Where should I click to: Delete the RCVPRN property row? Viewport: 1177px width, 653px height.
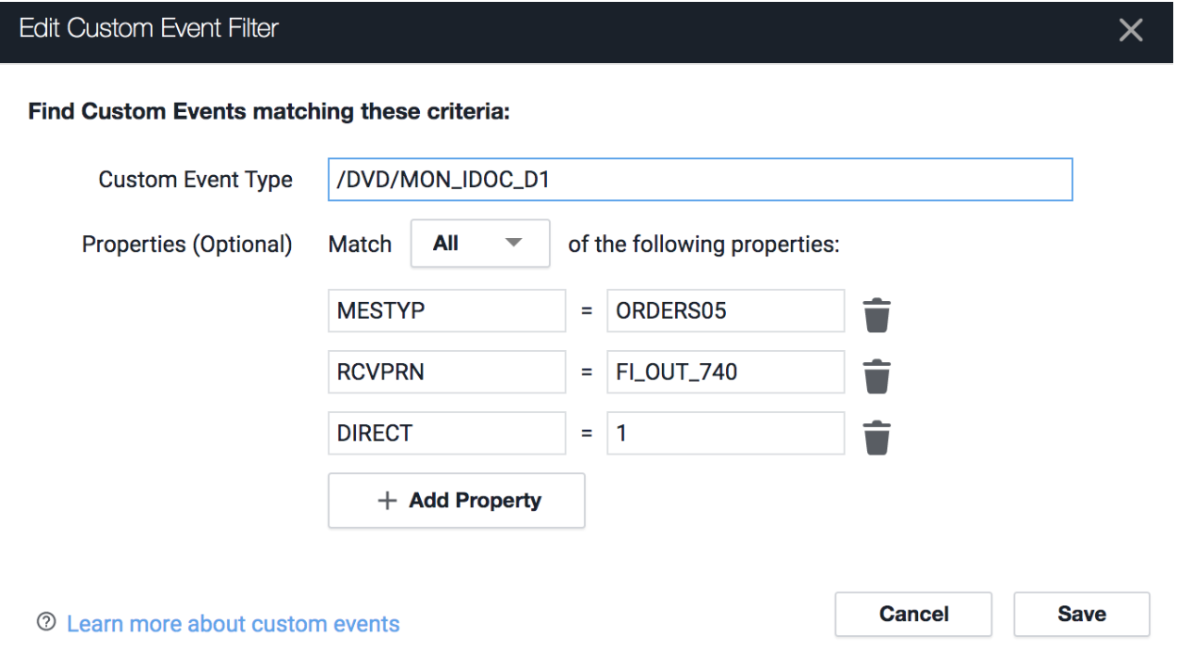[877, 376]
